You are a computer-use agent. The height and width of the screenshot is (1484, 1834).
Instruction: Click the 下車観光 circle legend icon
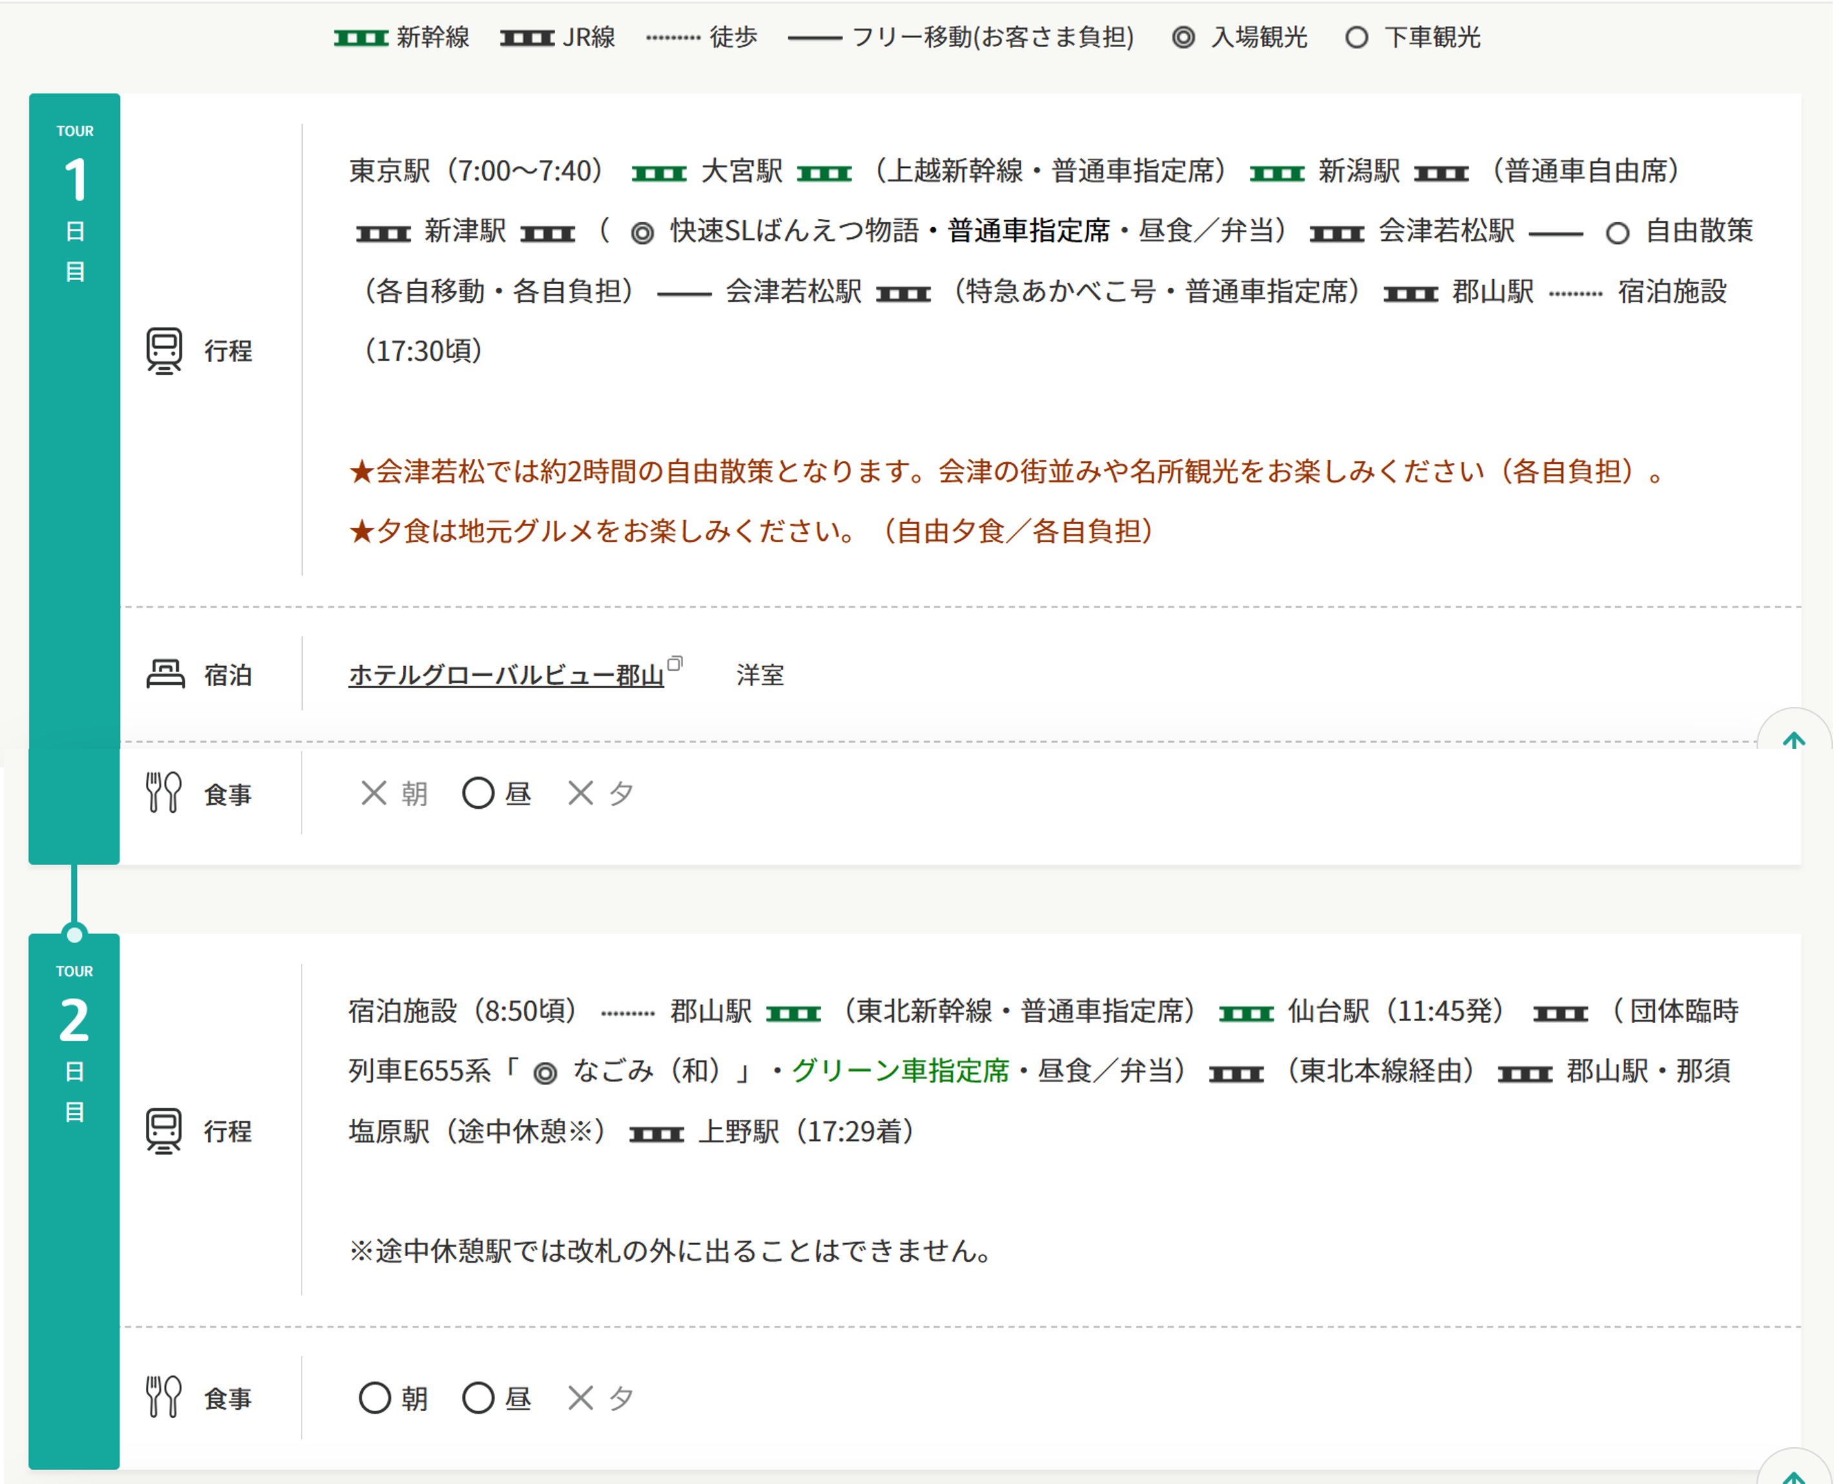(1356, 37)
